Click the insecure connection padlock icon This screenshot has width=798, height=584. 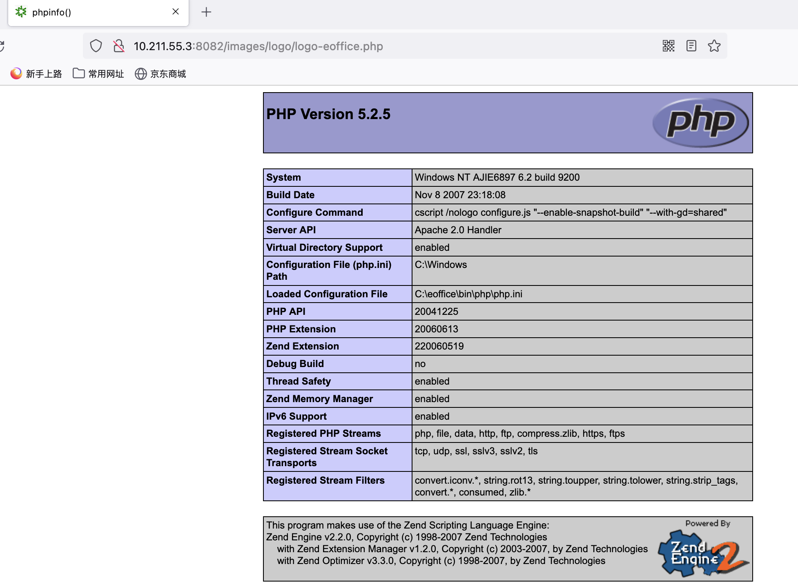(119, 46)
